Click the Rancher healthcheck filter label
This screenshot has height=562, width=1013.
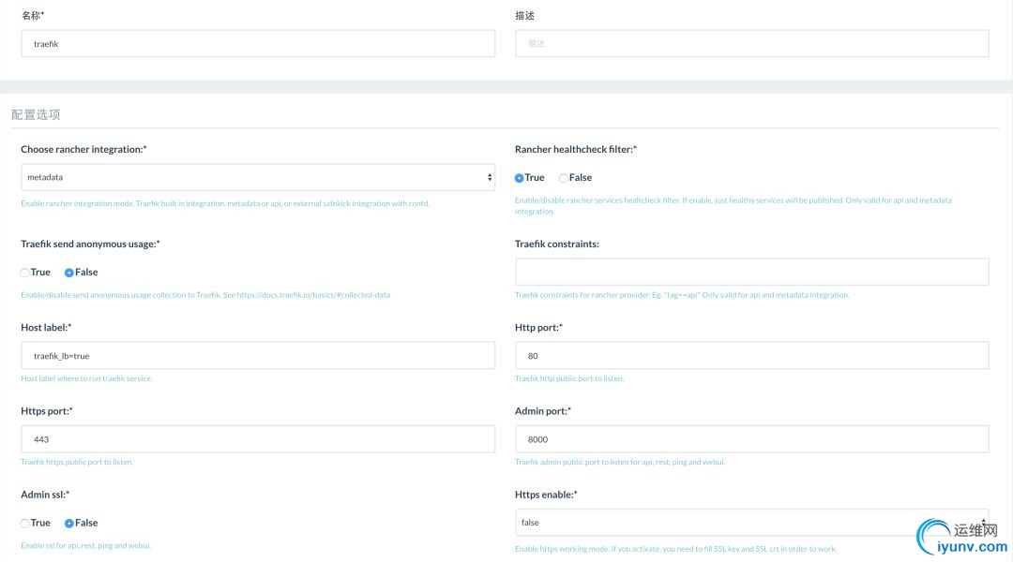pos(576,149)
